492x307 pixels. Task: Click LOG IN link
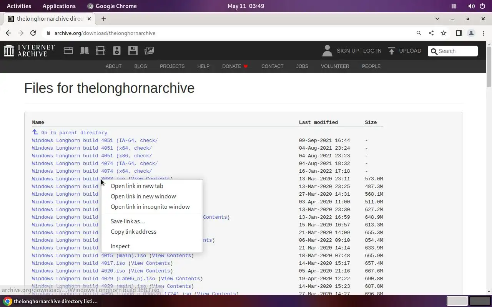pyautogui.click(x=372, y=51)
